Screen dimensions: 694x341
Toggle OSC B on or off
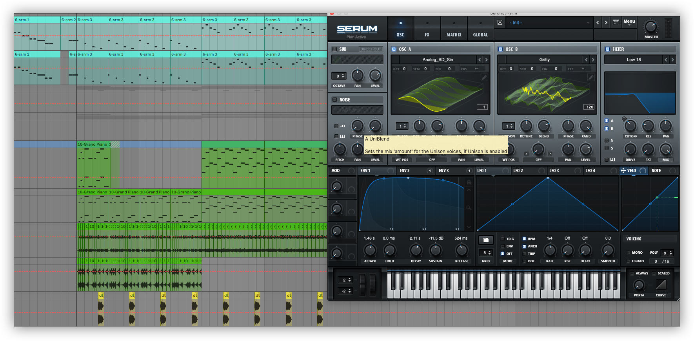[501, 49]
